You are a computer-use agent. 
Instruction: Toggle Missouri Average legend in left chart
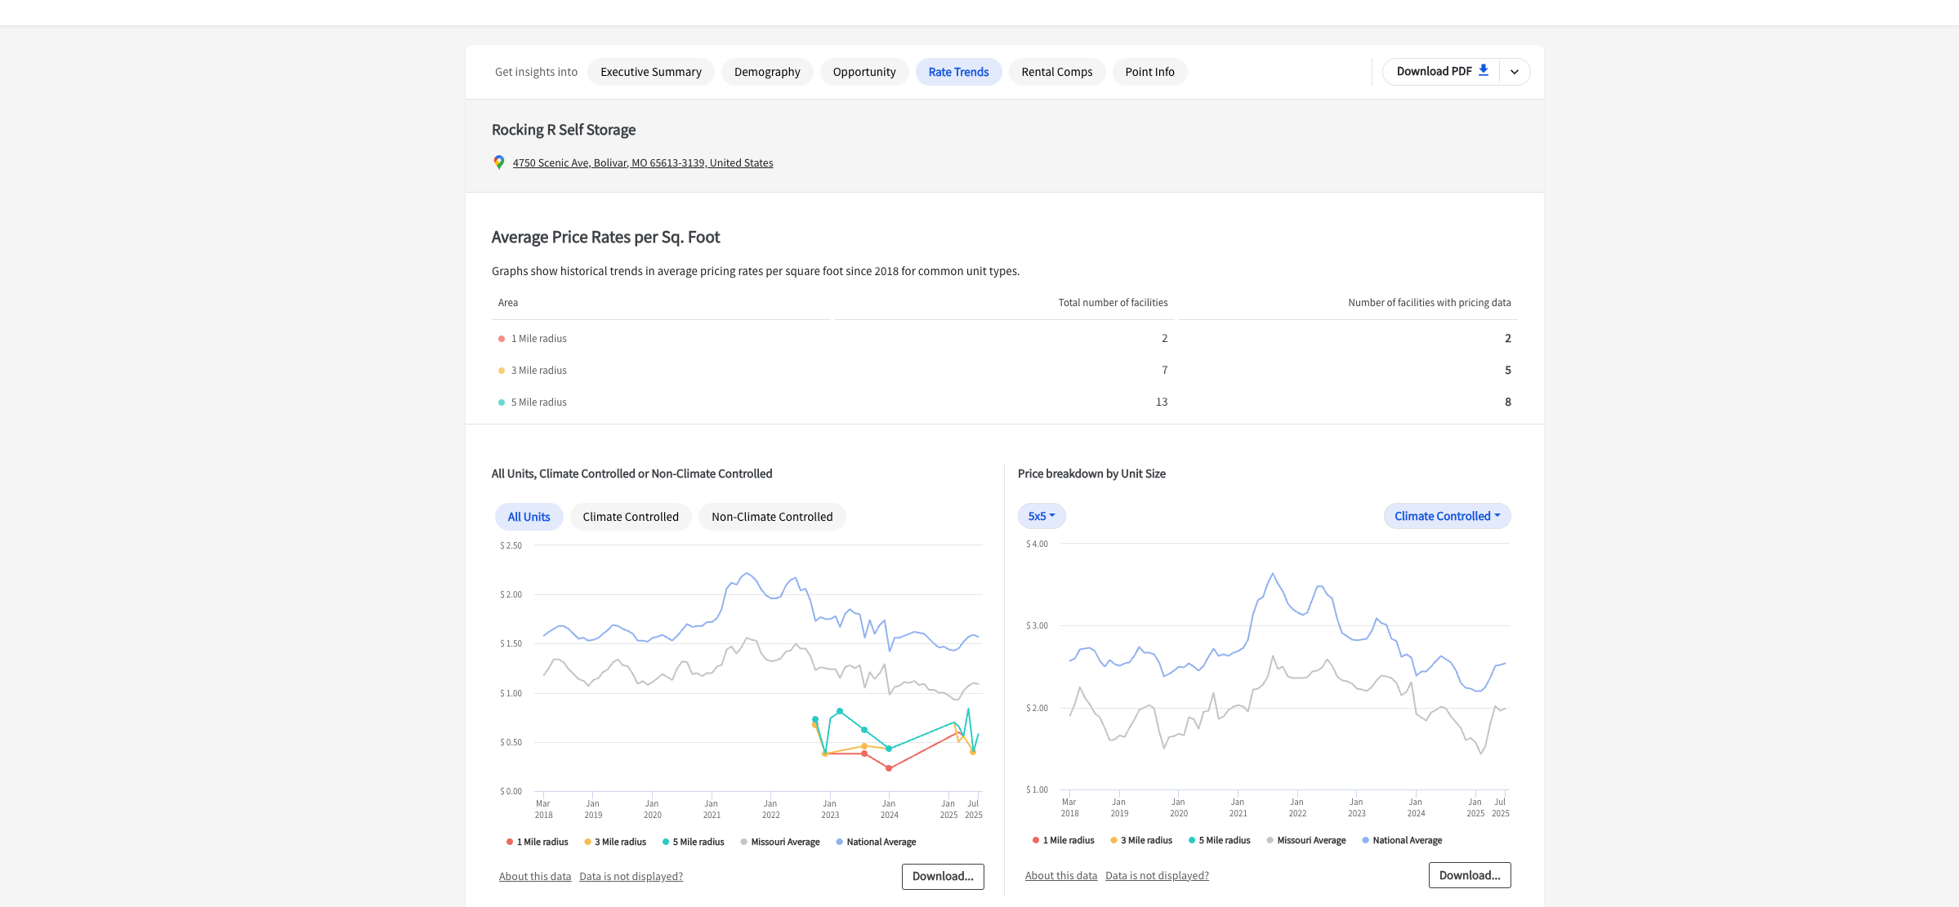pyautogui.click(x=779, y=842)
